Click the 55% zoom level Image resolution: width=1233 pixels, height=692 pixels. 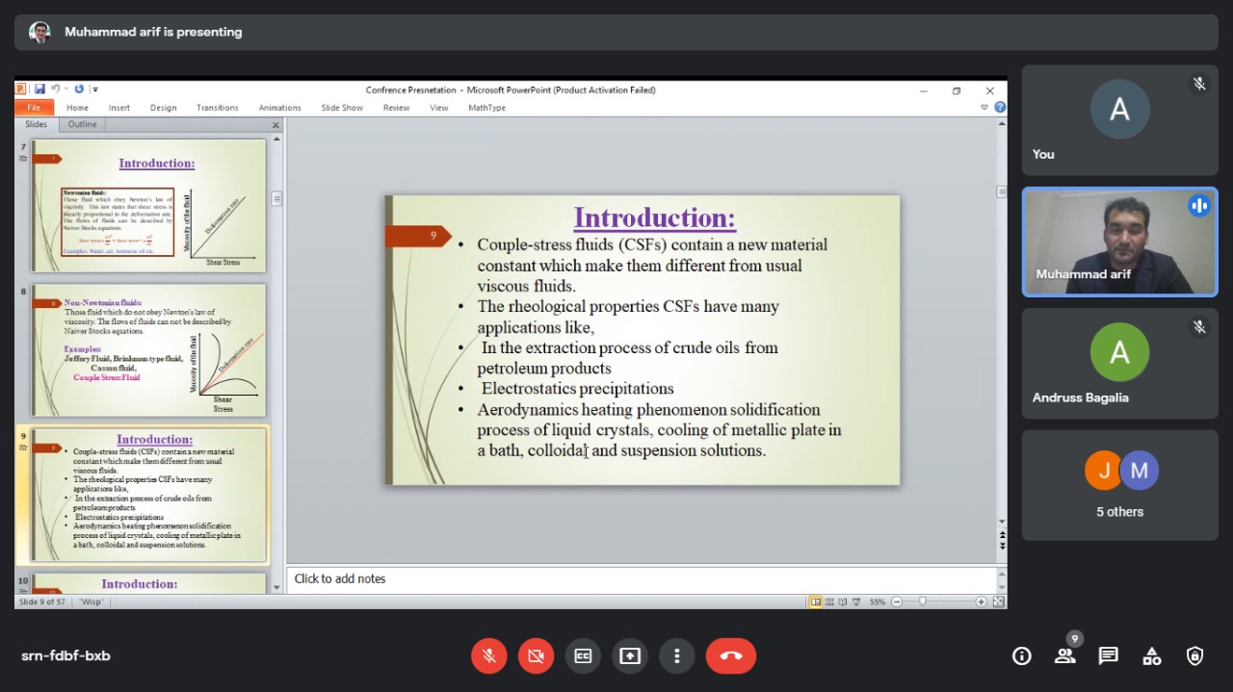pyautogui.click(x=878, y=602)
